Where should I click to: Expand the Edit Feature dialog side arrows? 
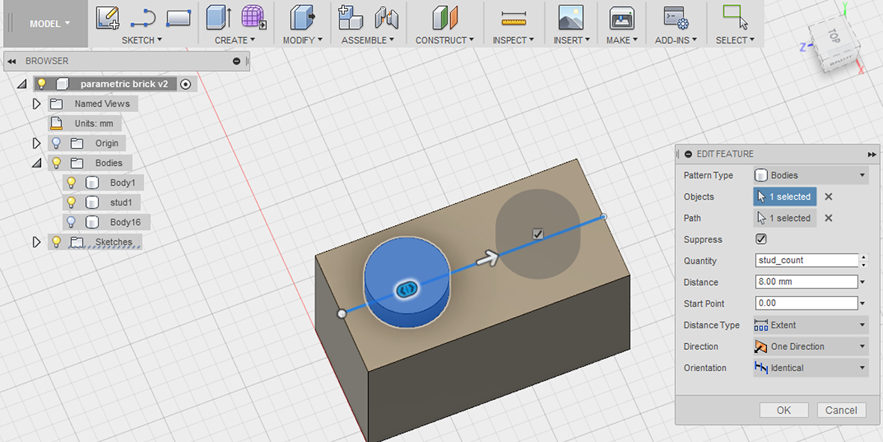[x=872, y=154]
